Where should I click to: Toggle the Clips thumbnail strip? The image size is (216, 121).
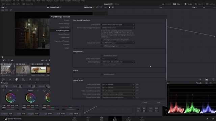point(177,4)
